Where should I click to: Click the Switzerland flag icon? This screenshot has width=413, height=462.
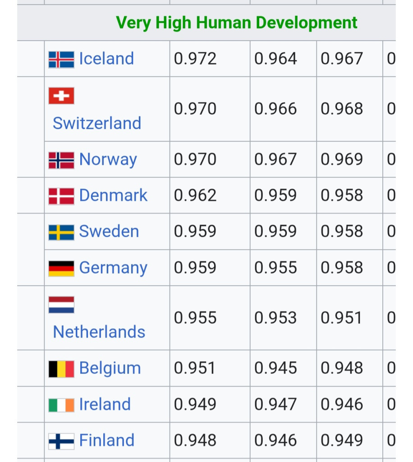click(x=61, y=96)
